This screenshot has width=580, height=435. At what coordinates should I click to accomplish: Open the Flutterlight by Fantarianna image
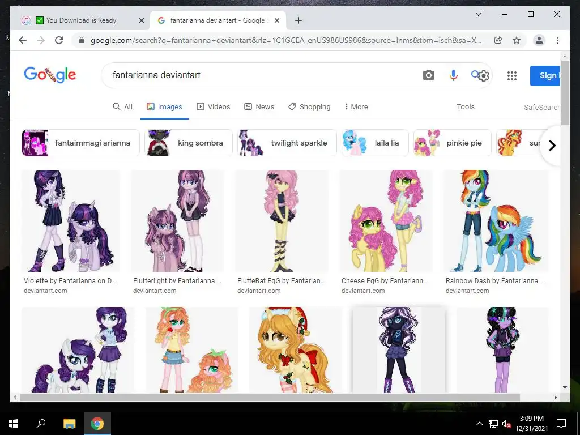pyautogui.click(x=177, y=221)
